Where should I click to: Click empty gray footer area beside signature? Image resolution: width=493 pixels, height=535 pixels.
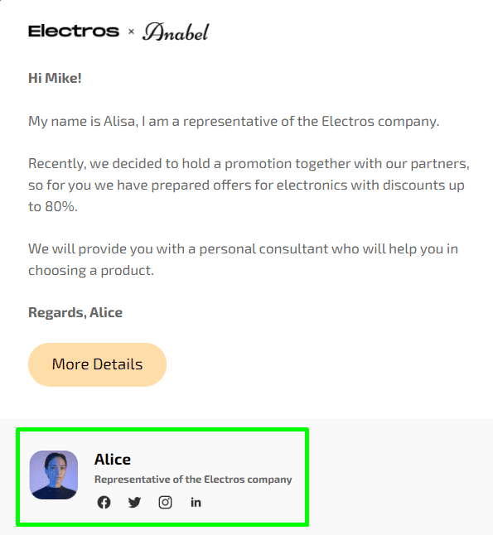point(399,476)
